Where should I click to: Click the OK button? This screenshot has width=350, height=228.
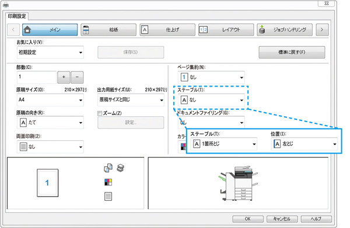248,219
